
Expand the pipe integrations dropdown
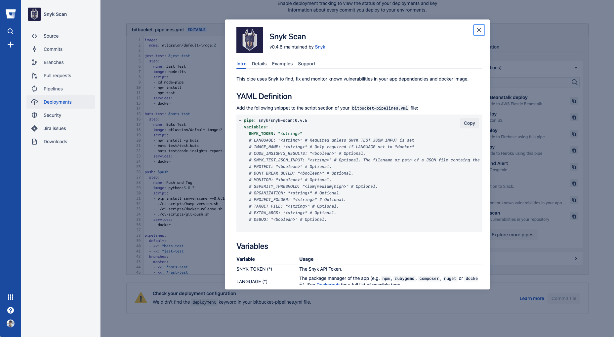(x=576, y=68)
